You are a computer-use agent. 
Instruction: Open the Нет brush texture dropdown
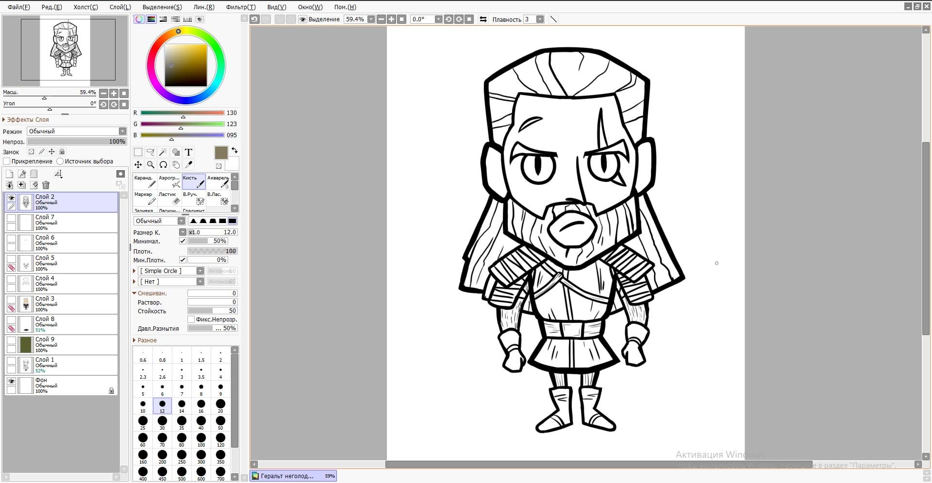click(x=200, y=282)
